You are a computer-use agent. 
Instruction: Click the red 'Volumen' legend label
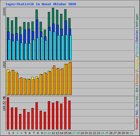137,124
